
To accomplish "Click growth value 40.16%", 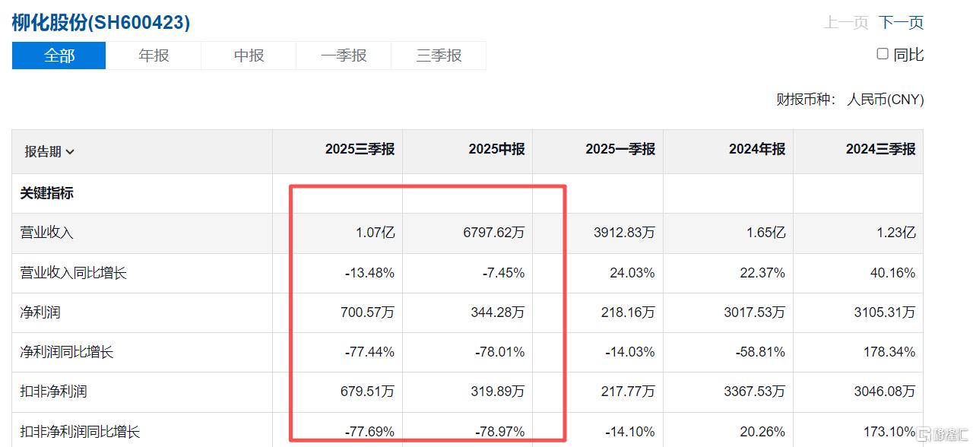I will pyautogui.click(x=893, y=273).
